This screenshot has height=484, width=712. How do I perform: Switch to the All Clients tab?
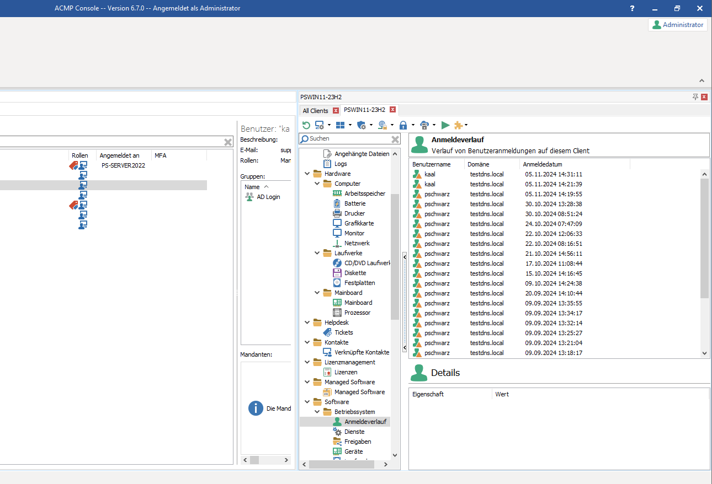(315, 110)
